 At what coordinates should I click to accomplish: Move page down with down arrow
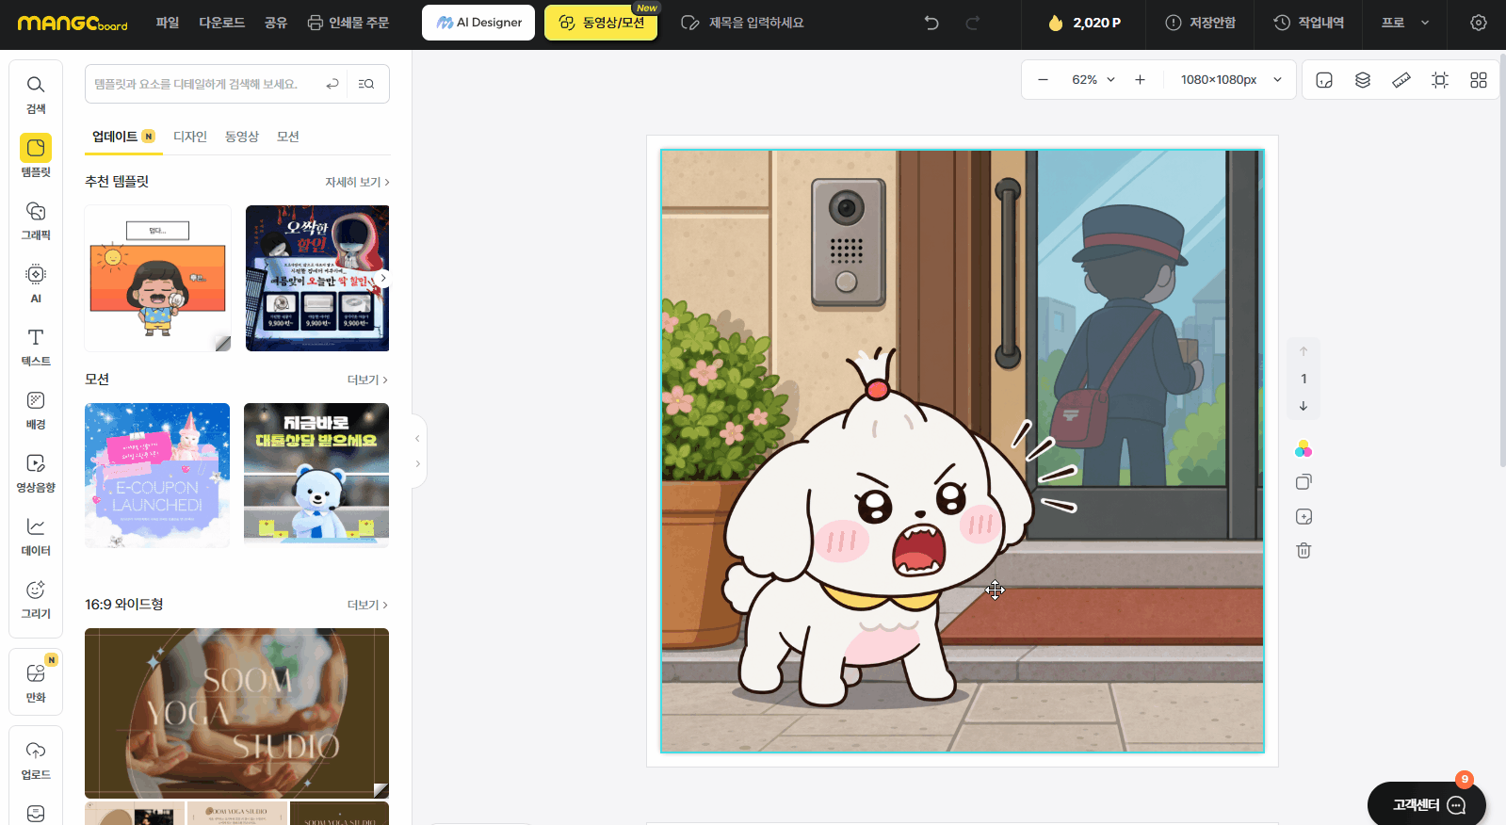[x=1304, y=406]
